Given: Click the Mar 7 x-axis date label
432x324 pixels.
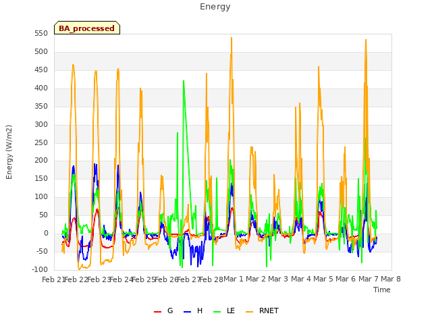Looking at the screenshot, I should coord(369,279).
